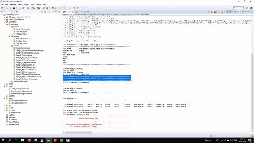The image size is (254, 143).
Task: Click the green Run button in toolbar
Action: (28, 8)
